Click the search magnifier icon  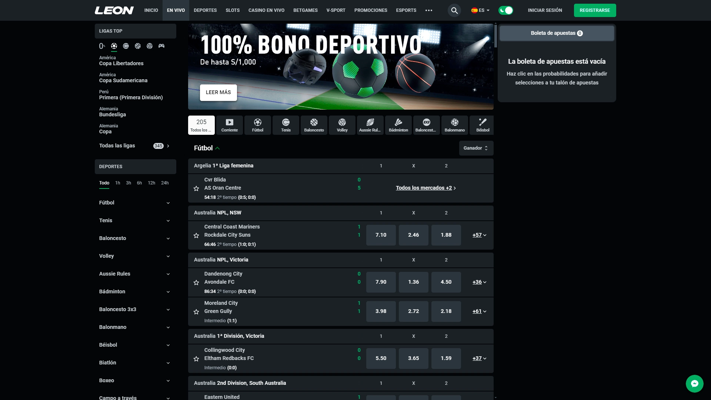(454, 10)
